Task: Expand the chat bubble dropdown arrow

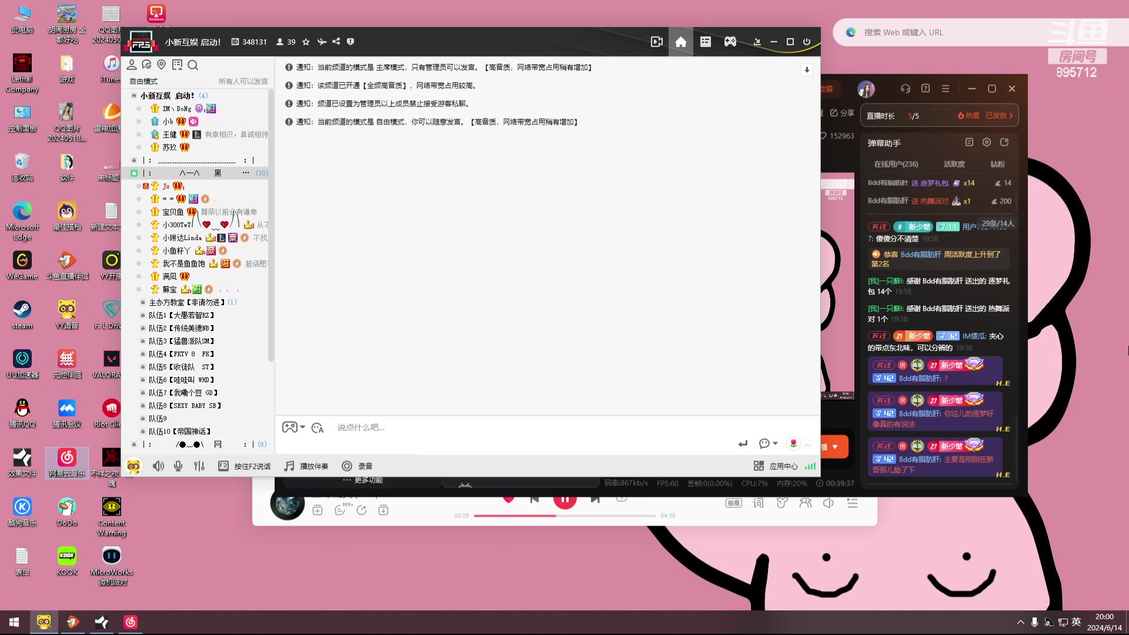Action: (776, 443)
